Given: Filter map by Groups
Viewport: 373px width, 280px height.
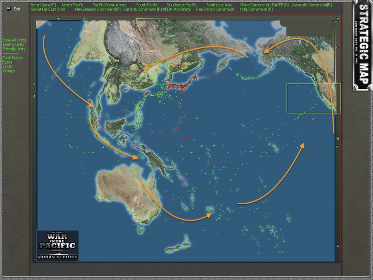Looking at the screenshot, I should (9, 71).
